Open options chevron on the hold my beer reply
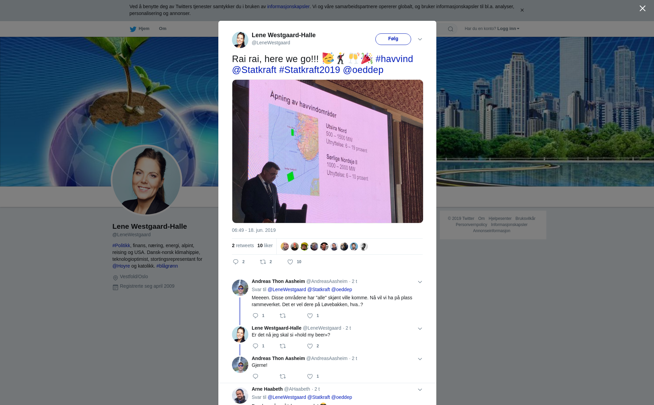The width and height of the screenshot is (654, 405). pyautogui.click(x=420, y=329)
